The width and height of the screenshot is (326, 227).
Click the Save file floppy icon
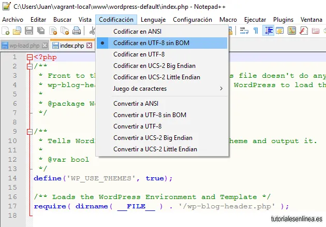click(29, 31)
